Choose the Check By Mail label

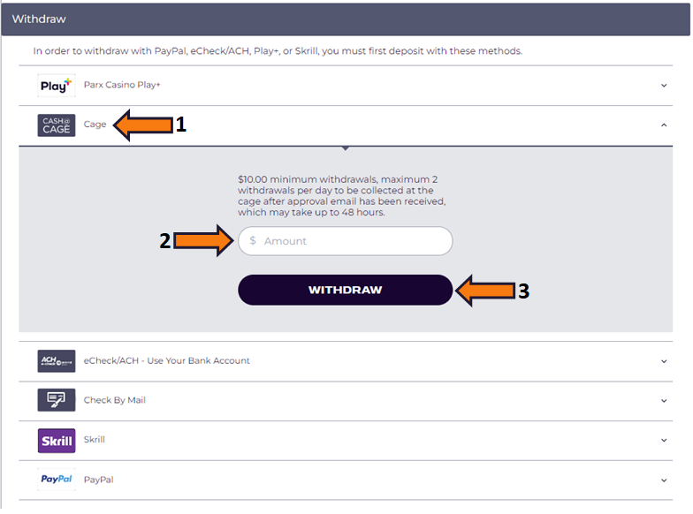tap(115, 400)
